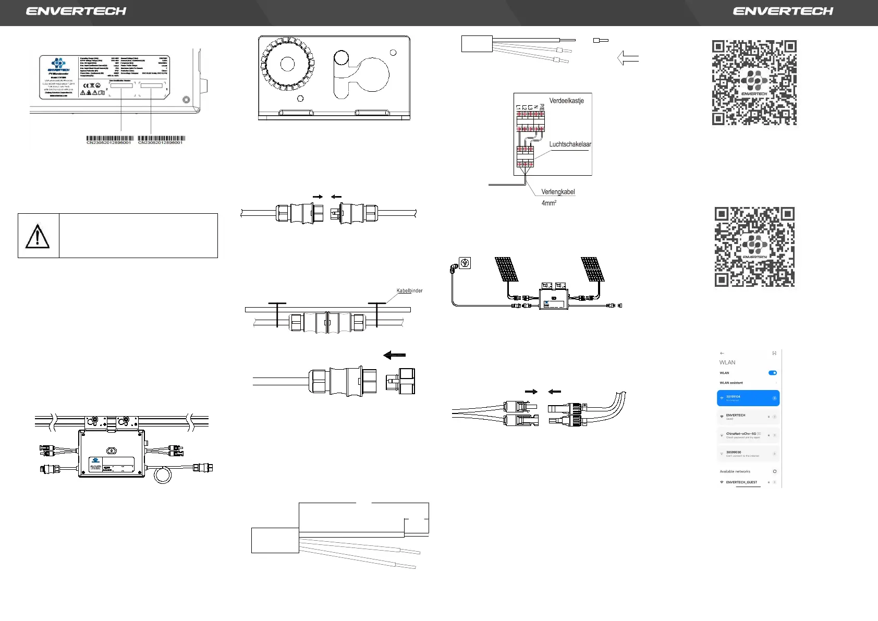Image resolution: width=878 pixels, height=621 pixels.
Task: Open details arrow for network 30199104
Action: [x=774, y=398]
